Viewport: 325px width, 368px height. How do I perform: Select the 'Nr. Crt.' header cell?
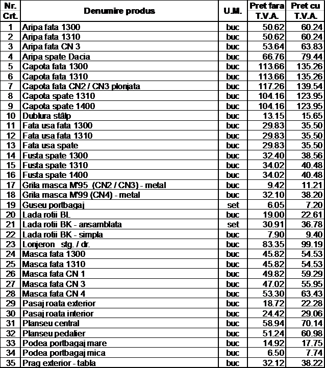tap(10, 11)
